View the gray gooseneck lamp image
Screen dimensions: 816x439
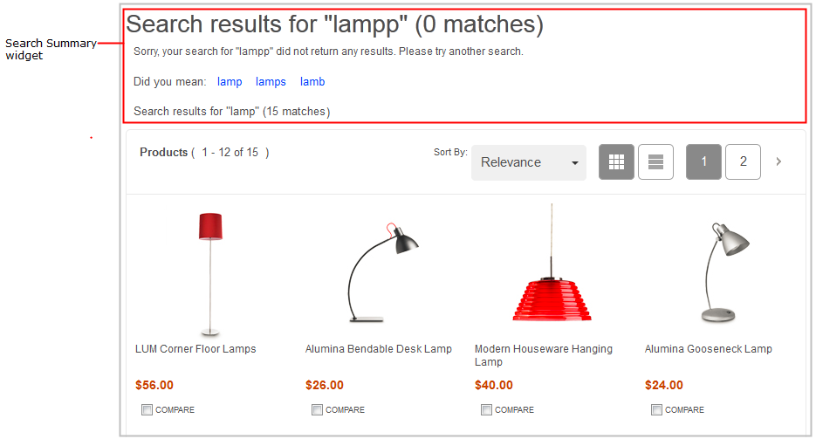(x=719, y=272)
